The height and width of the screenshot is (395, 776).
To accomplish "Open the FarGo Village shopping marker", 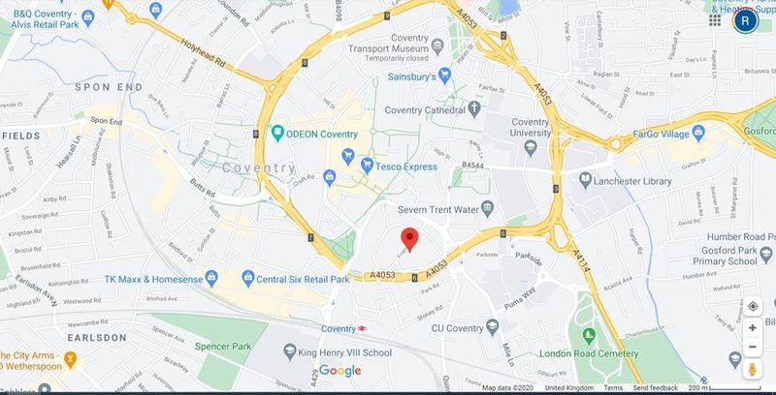I will [x=698, y=133].
